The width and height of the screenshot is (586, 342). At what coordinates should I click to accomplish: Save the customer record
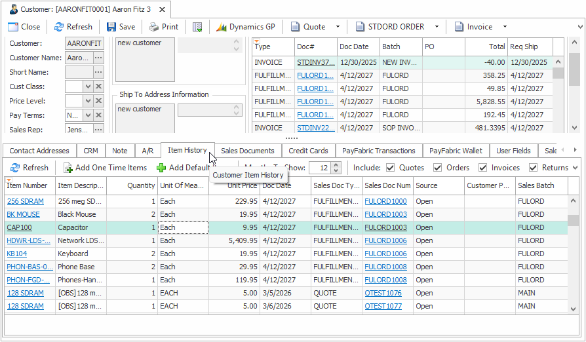[x=121, y=27]
